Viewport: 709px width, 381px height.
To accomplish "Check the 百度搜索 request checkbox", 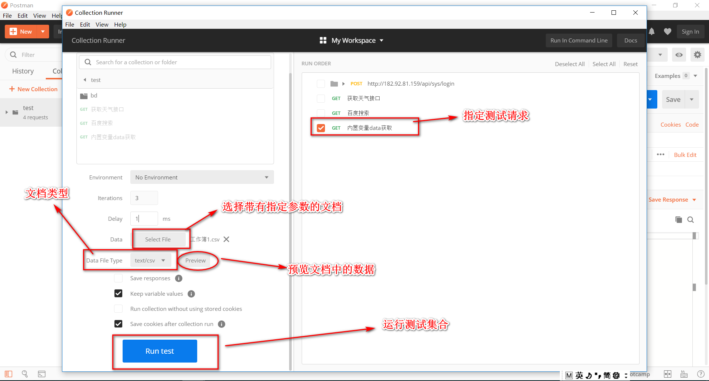I will pos(321,113).
